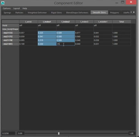Close the Component Editor window
This screenshot has height=137, width=139.
pyautogui.click(x=131, y=2)
